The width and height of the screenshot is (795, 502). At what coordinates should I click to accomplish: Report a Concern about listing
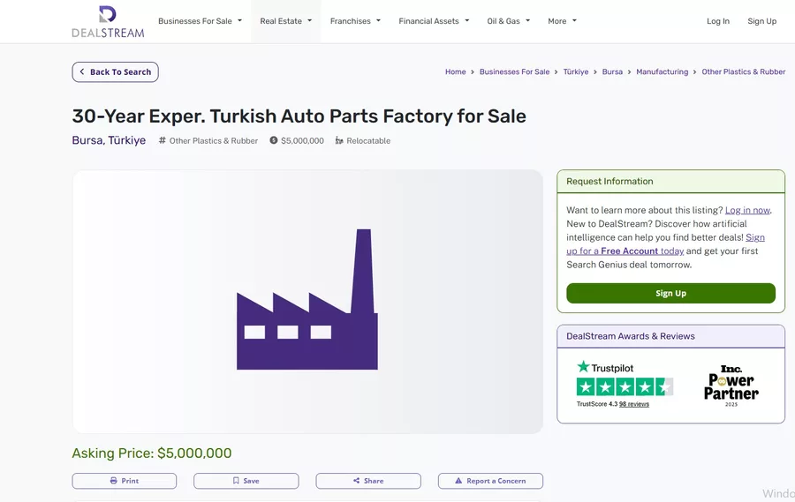(x=490, y=481)
